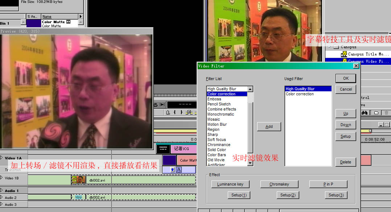Click the transition A icon
The width and height of the screenshot is (391, 212).
point(179,170)
